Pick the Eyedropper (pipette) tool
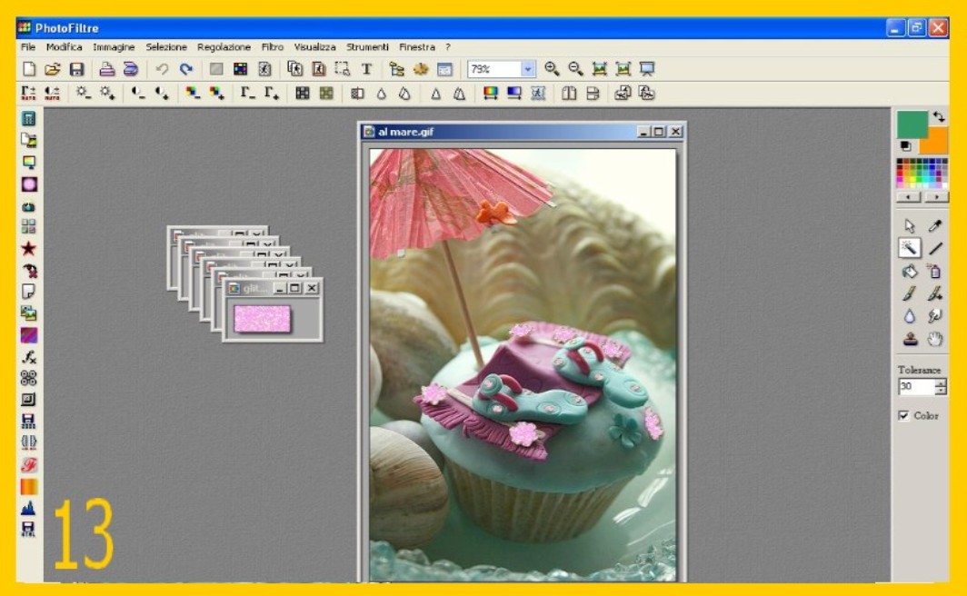The width and height of the screenshot is (967, 596). coord(935,226)
